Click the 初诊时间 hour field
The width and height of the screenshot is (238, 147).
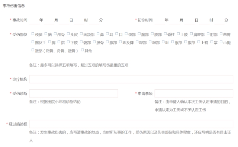204,20
